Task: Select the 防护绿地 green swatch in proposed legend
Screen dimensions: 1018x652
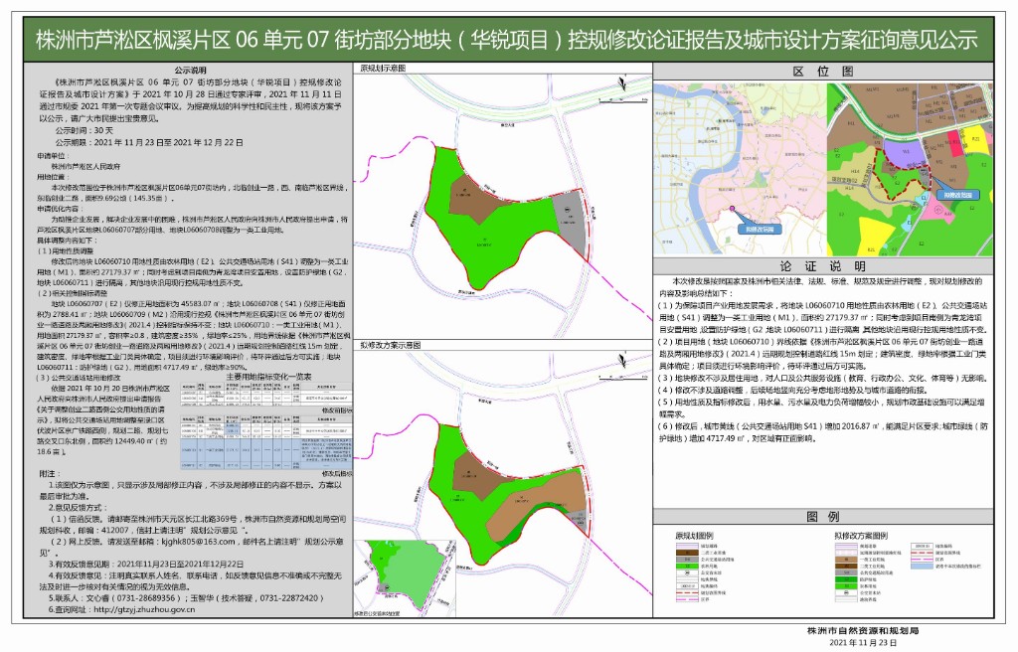Action: coord(847,578)
